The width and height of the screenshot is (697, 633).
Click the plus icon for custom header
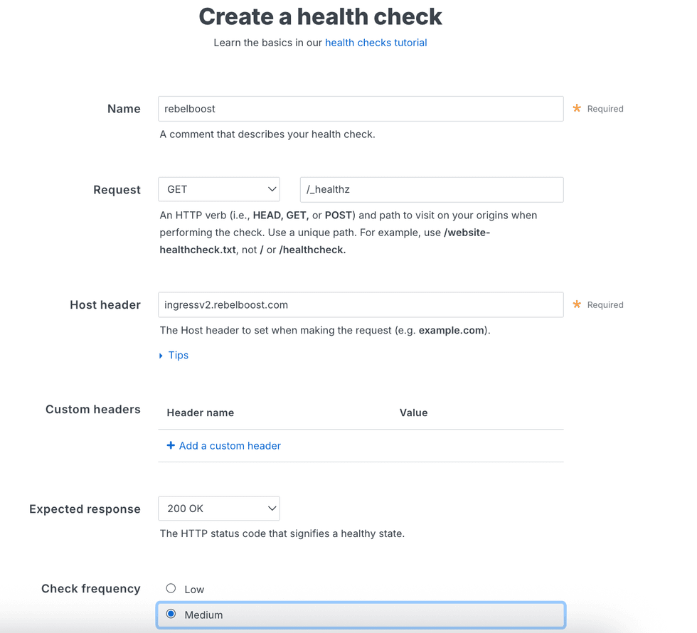pos(171,445)
